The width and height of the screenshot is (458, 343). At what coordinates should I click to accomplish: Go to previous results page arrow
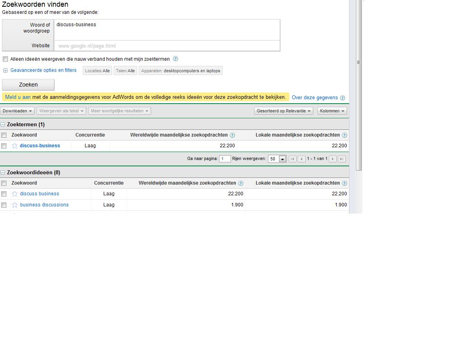click(301, 159)
